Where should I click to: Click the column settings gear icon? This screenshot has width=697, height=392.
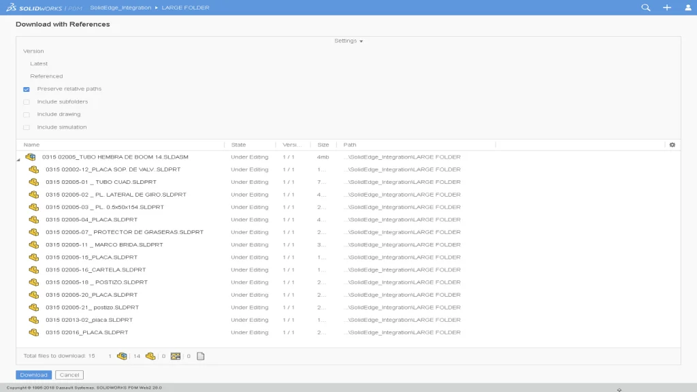672,145
